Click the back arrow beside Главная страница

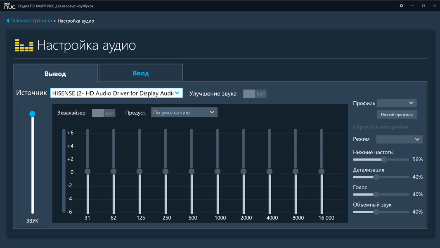point(8,21)
